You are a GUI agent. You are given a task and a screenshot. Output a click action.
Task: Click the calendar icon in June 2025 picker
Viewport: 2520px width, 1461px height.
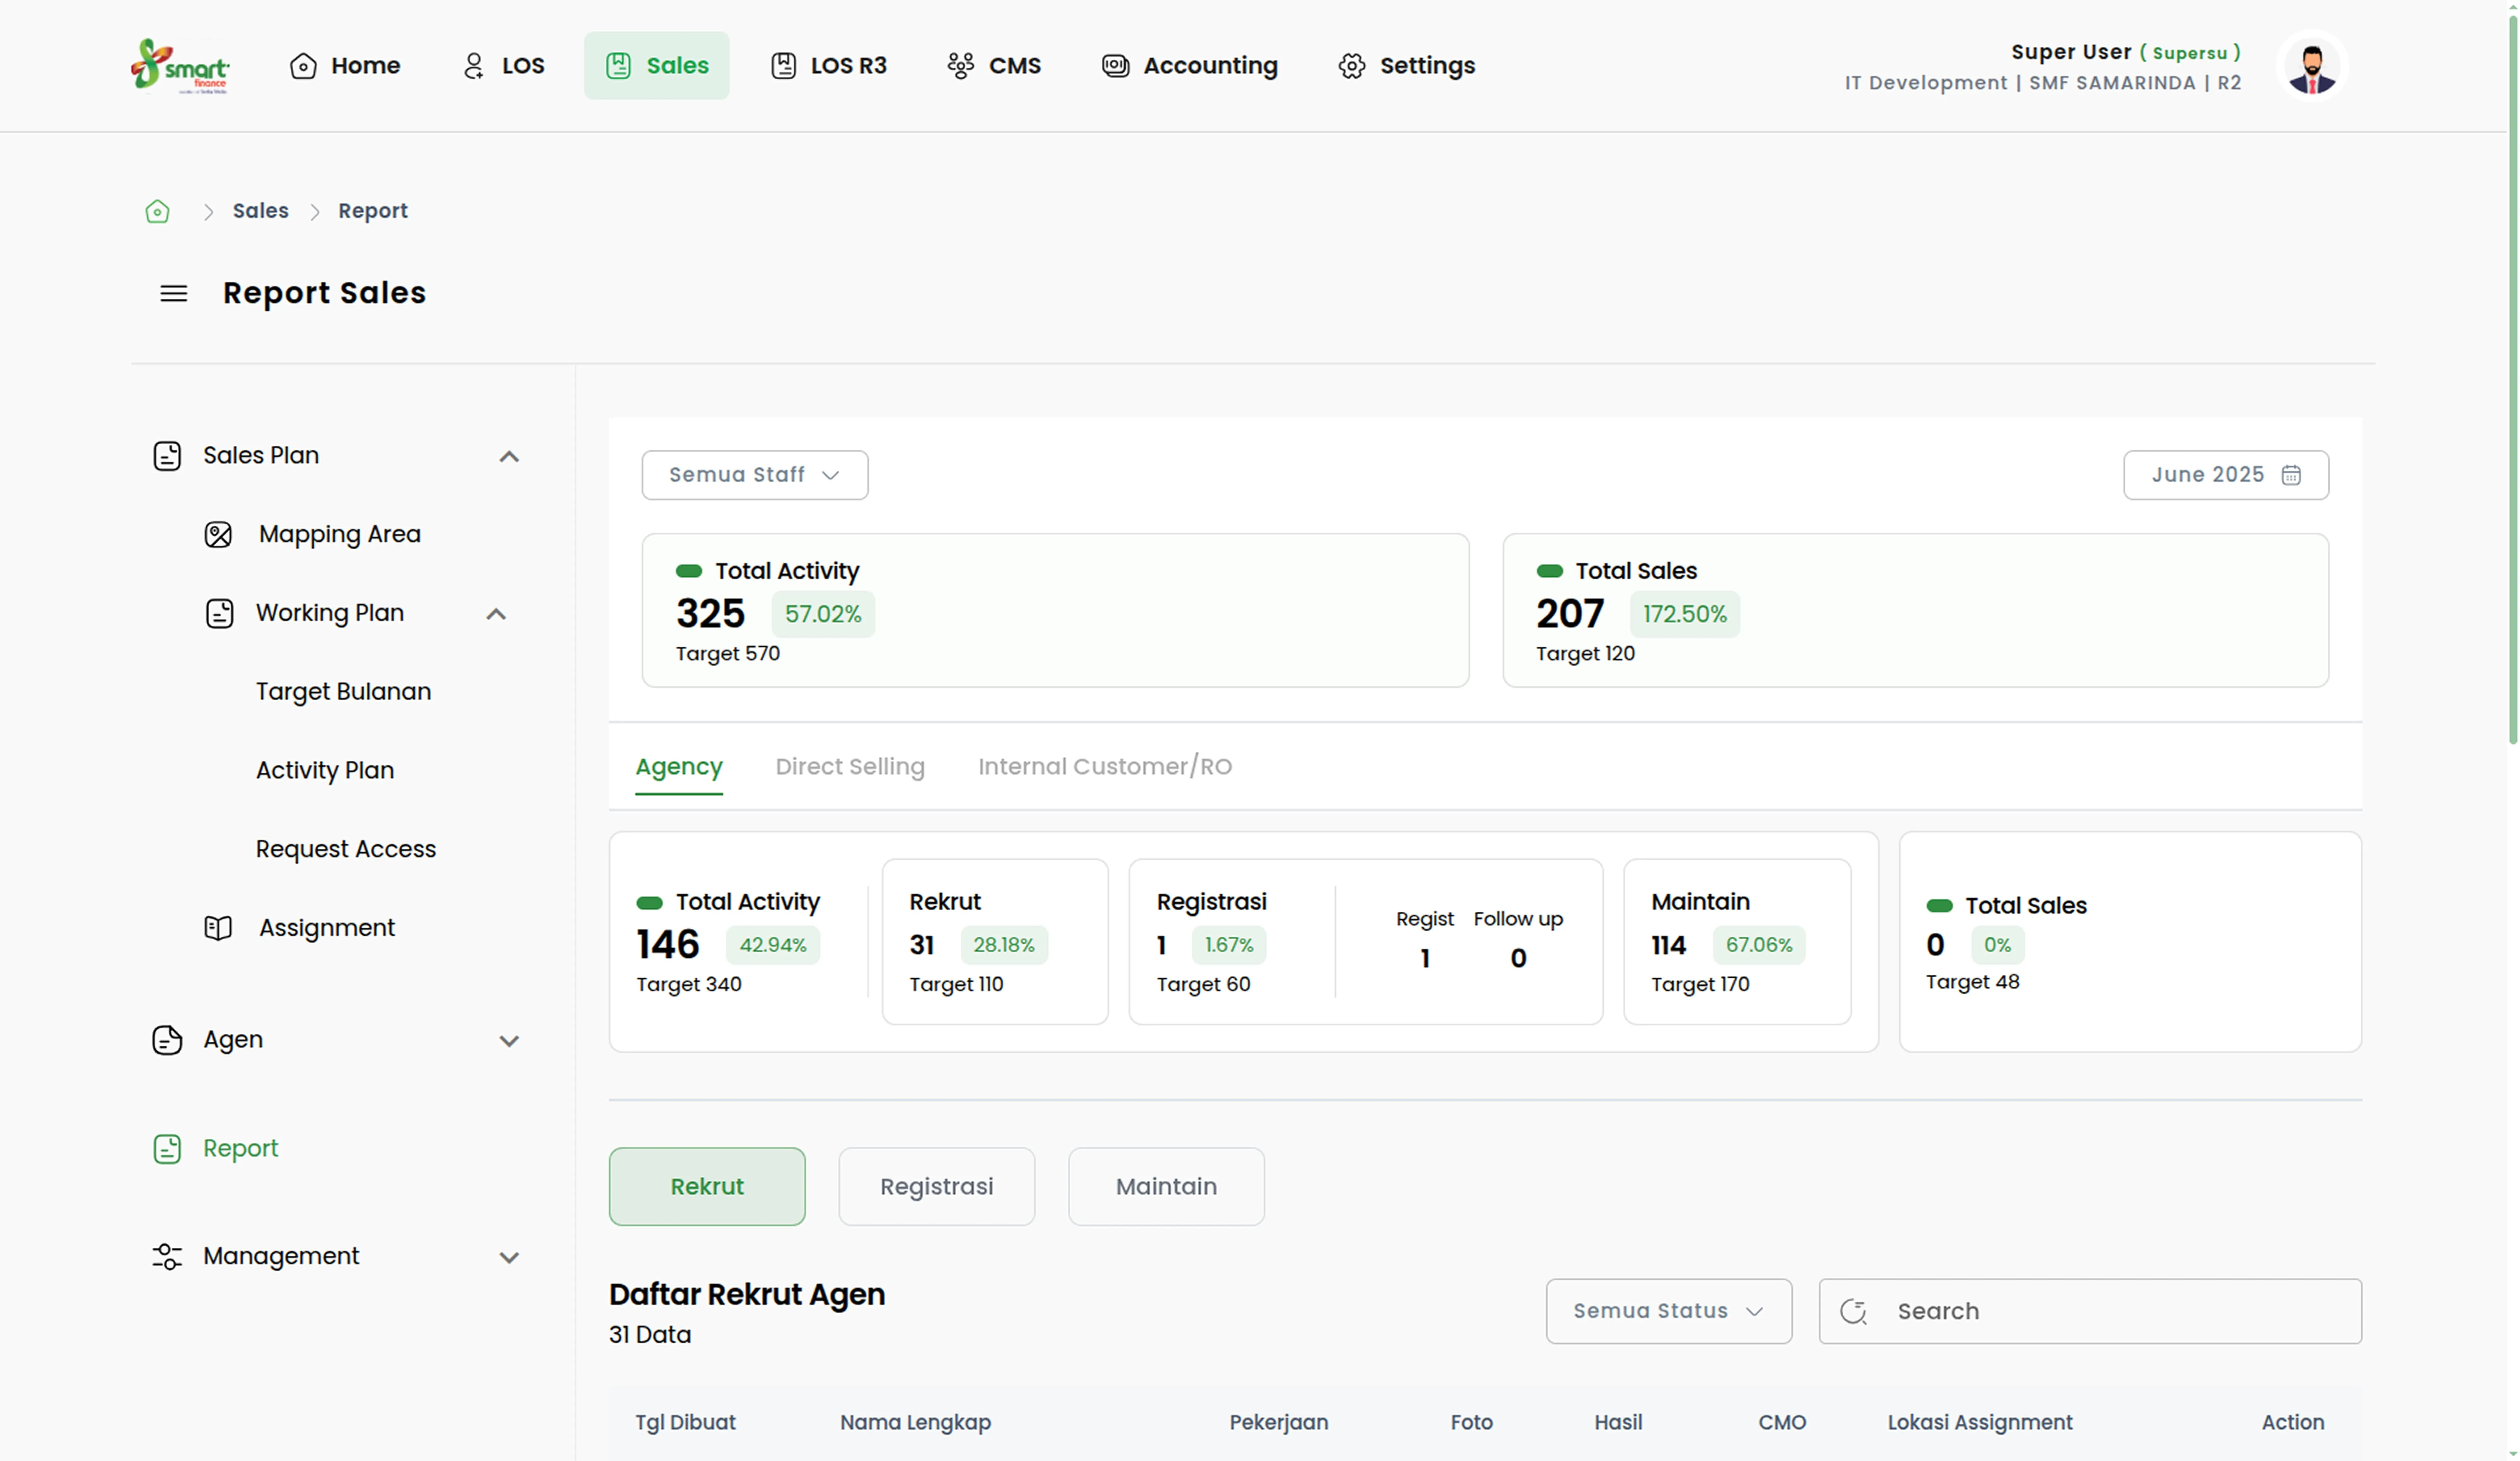[x=2291, y=475]
